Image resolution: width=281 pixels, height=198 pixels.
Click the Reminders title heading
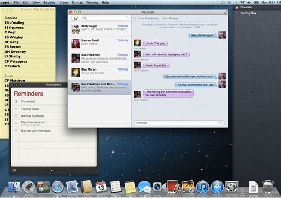(28, 94)
